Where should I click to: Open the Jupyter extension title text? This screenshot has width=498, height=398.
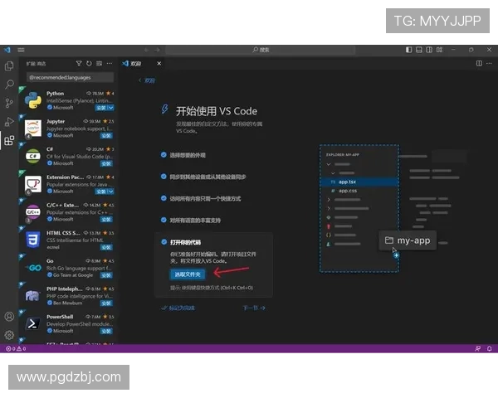point(56,122)
